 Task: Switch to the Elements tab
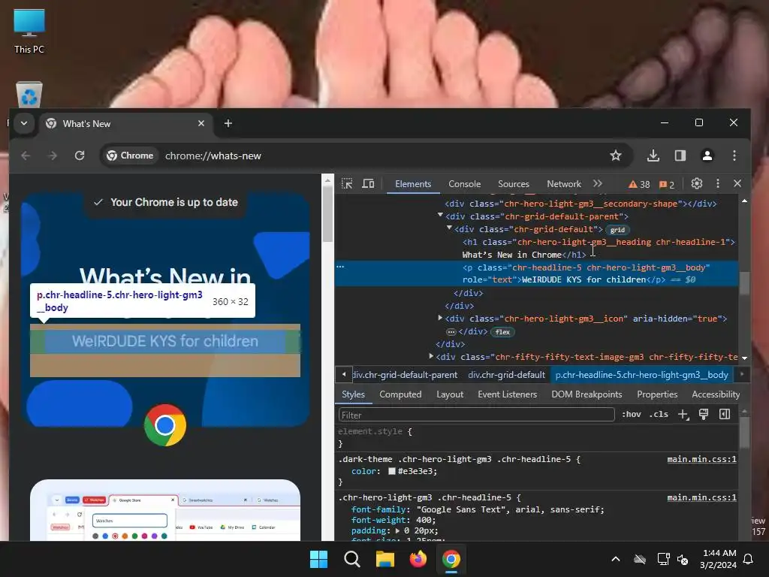tap(413, 184)
